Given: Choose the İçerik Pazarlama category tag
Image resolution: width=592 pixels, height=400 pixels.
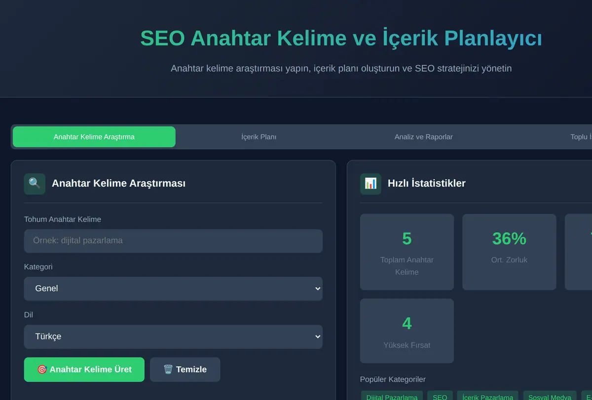Looking at the screenshot, I should pos(488,396).
